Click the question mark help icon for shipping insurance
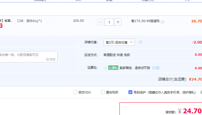This screenshot has width=202, height=115. (x=158, y=68)
